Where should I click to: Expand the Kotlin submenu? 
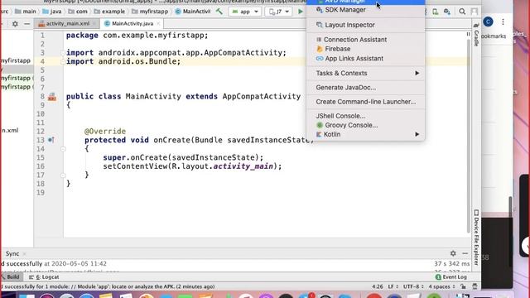(365, 134)
